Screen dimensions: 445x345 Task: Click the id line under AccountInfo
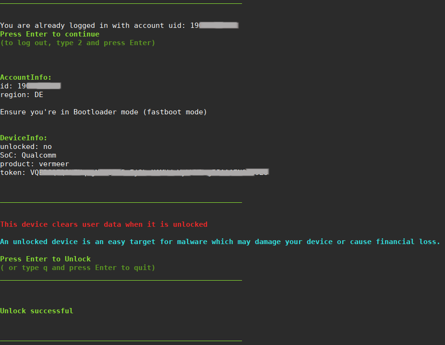(30, 86)
